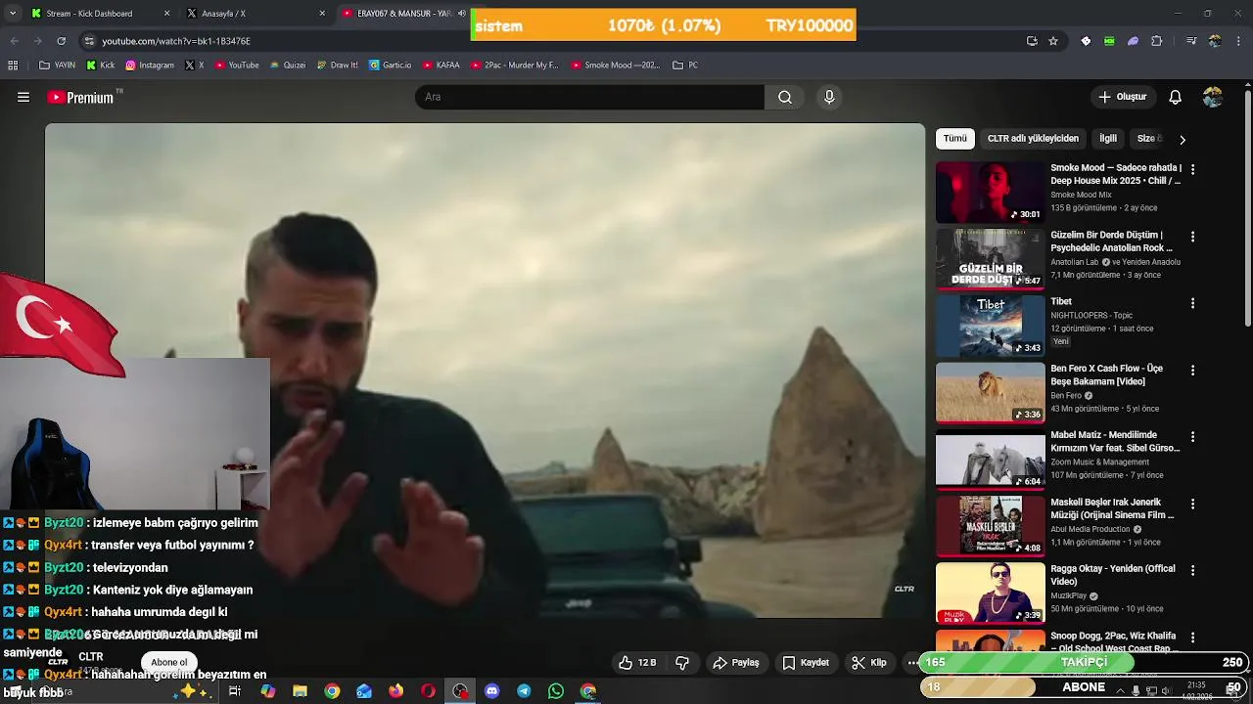
Task: Focus the YouTube Ara search field
Action: [x=589, y=97]
